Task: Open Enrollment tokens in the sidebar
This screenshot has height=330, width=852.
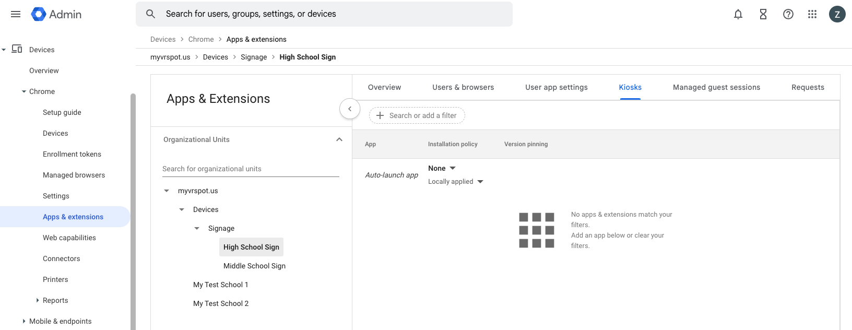Action: [72, 154]
